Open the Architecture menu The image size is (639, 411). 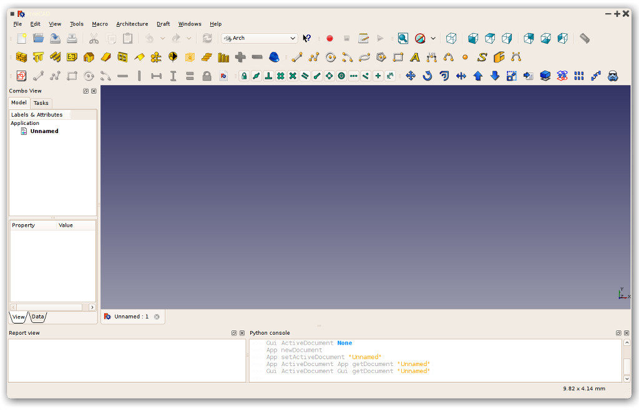(132, 24)
